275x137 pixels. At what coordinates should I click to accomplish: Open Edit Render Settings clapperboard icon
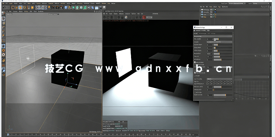(61, 8)
